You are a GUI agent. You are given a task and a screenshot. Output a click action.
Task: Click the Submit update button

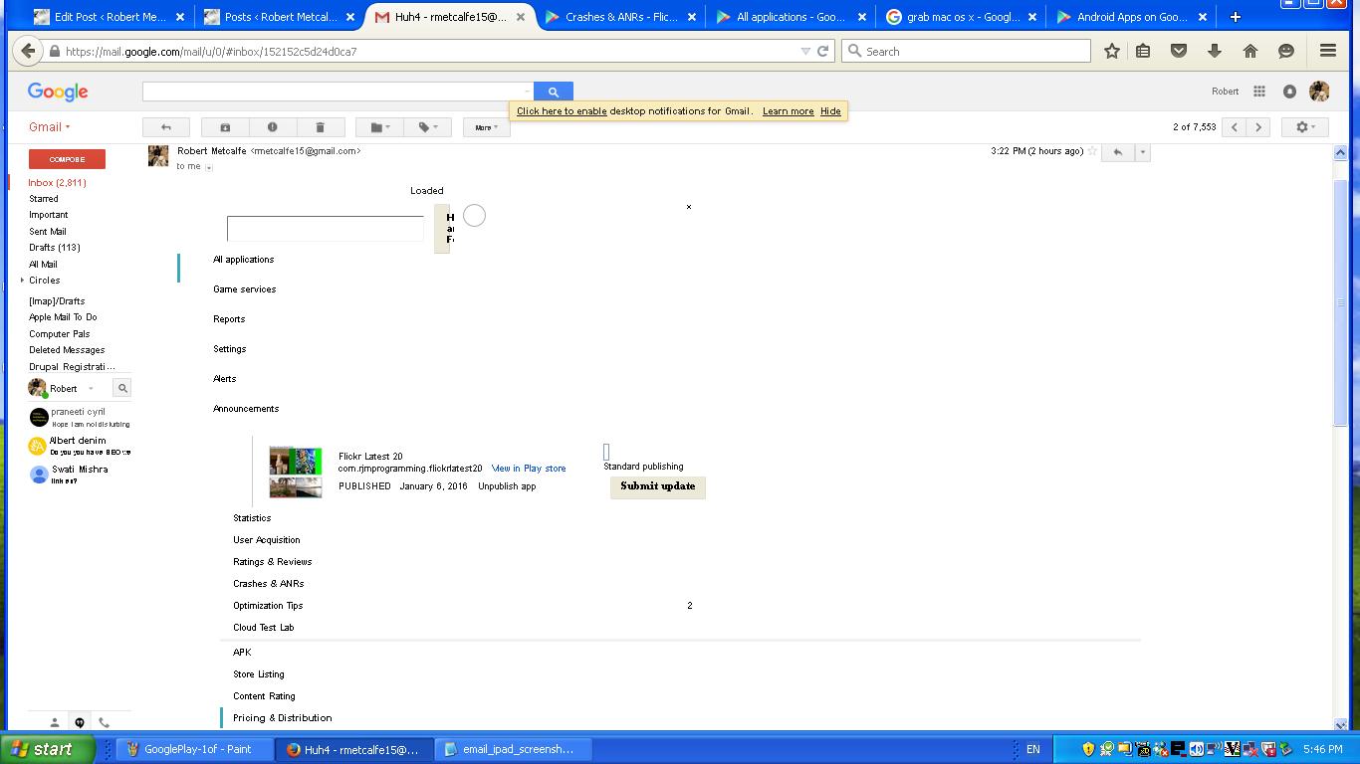(x=657, y=486)
